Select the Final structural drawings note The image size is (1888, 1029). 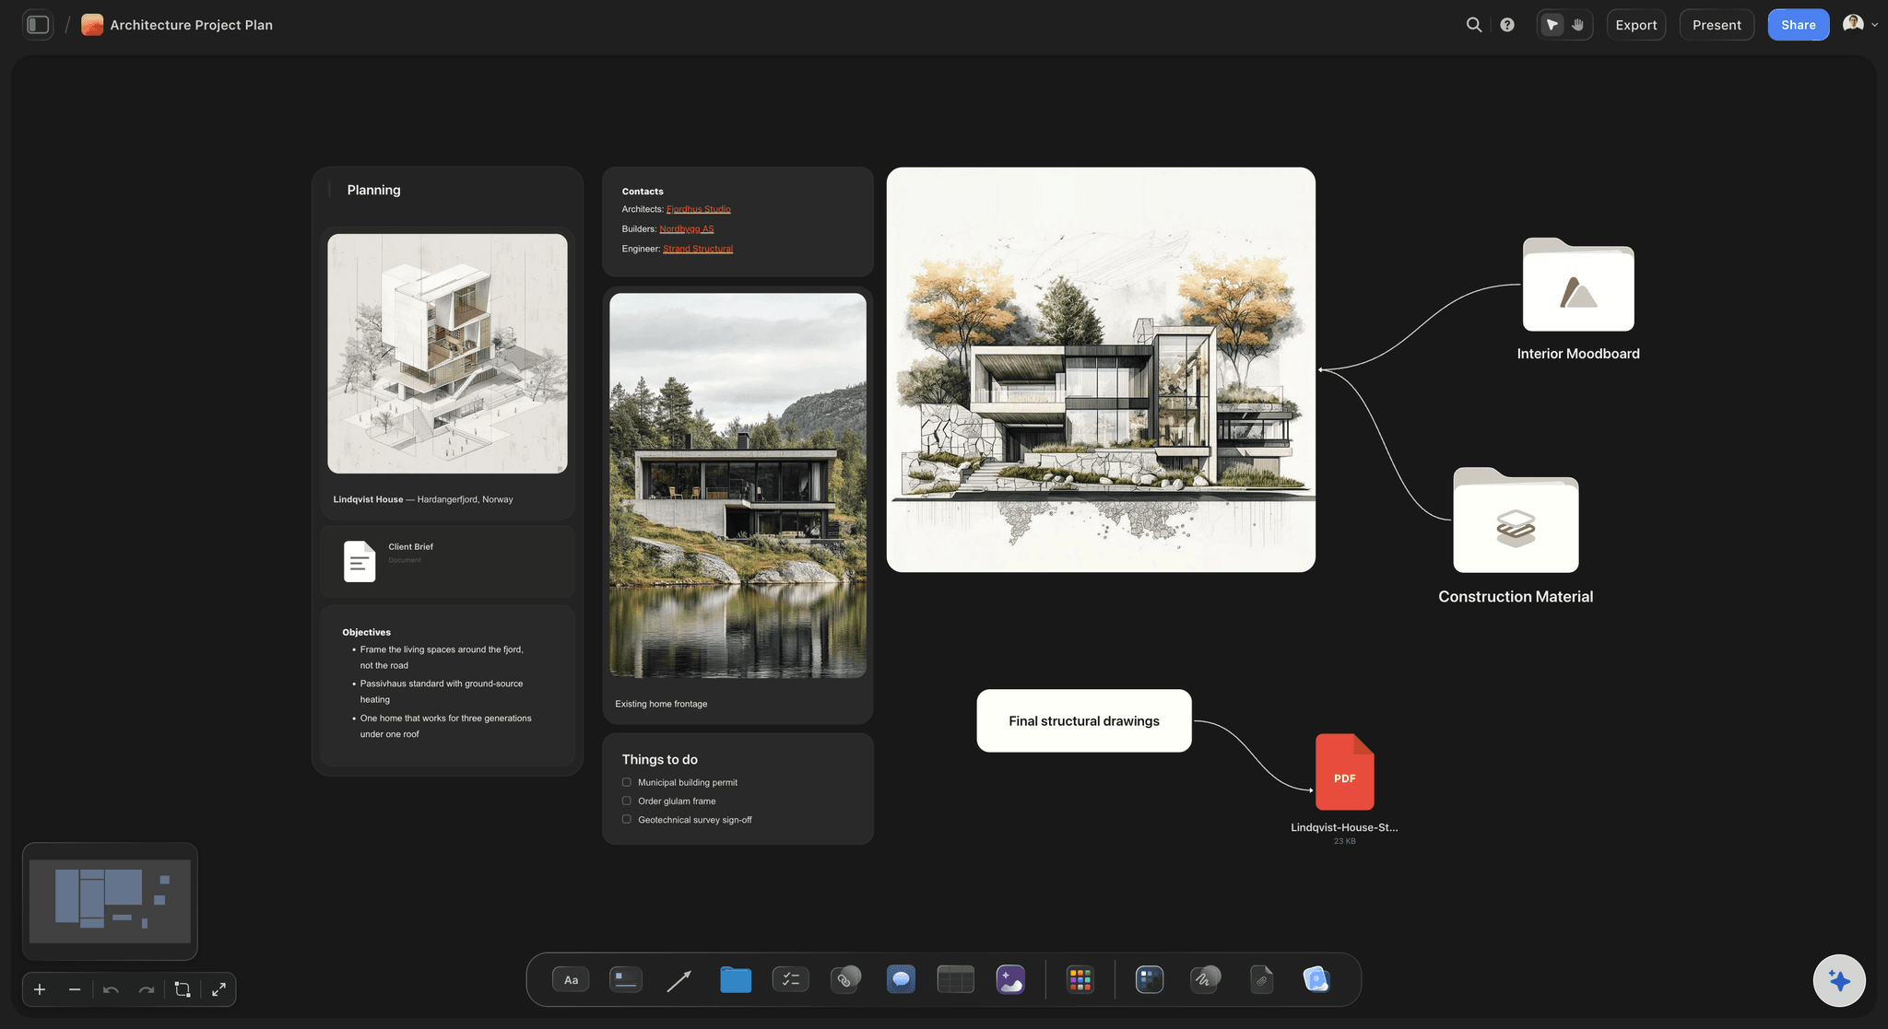pyautogui.click(x=1084, y=720)
